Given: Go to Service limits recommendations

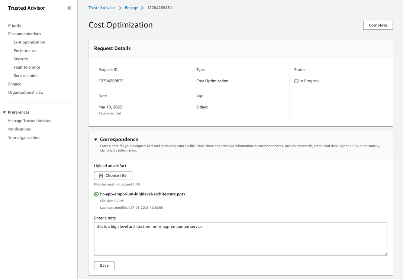Looking at the screenshot, I should click(x=25, y=75).
